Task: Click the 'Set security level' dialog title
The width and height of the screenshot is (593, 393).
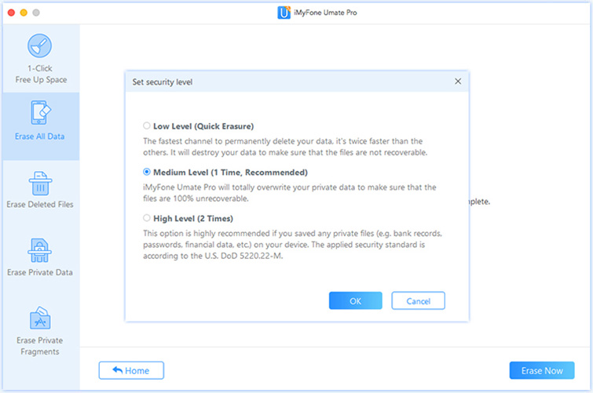Action: click(163, 82)
